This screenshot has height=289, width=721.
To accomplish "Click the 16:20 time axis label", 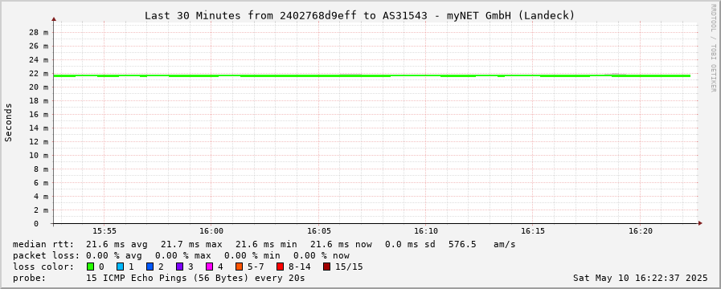I will click(x=641, y=230).
